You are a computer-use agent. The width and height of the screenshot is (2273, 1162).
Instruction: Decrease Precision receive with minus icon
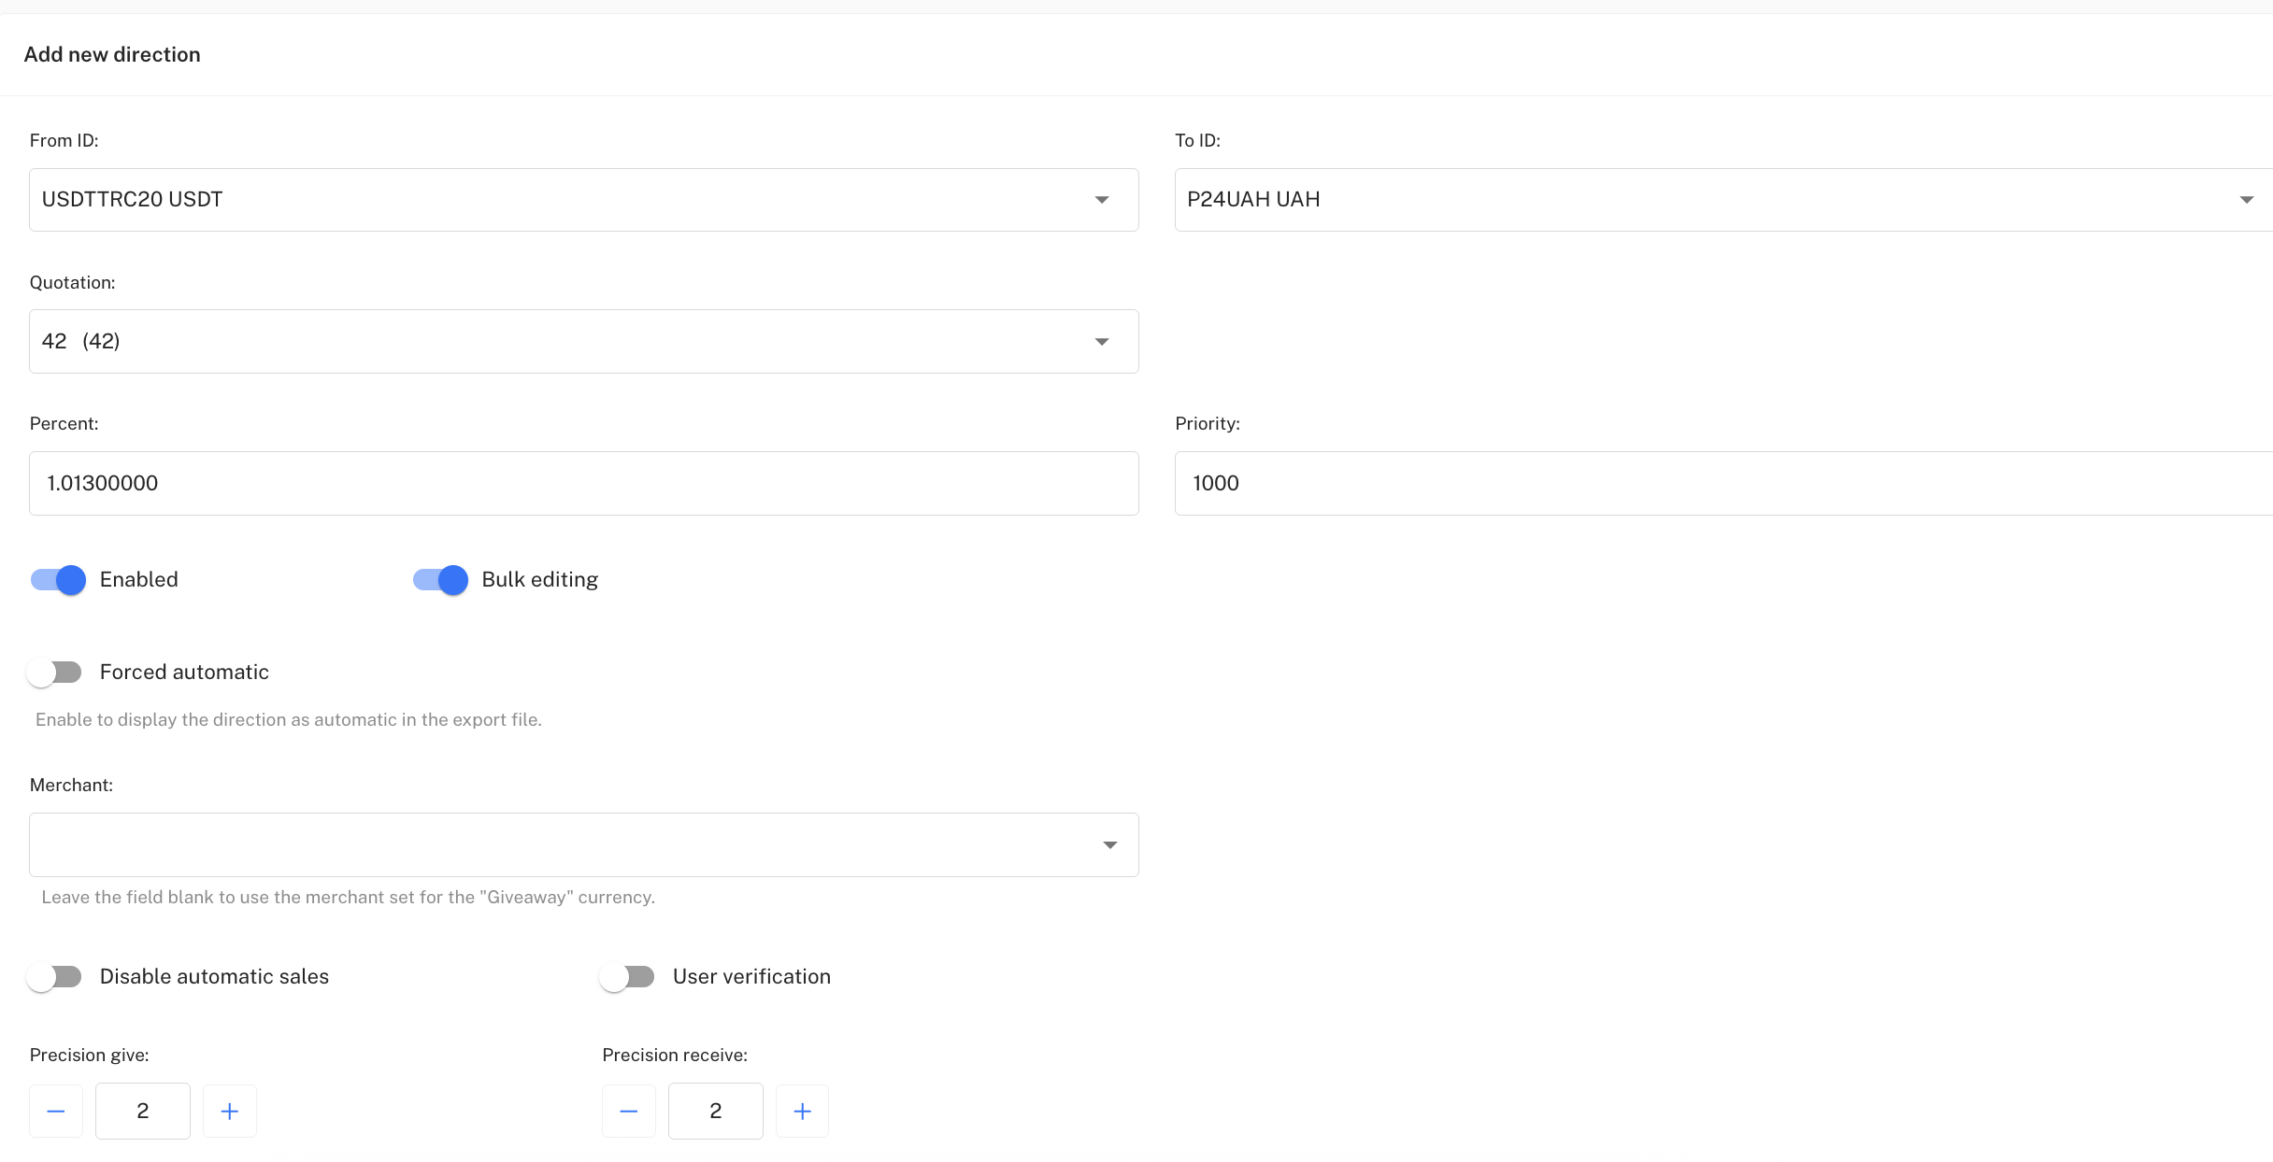(x=629, y=1112)
